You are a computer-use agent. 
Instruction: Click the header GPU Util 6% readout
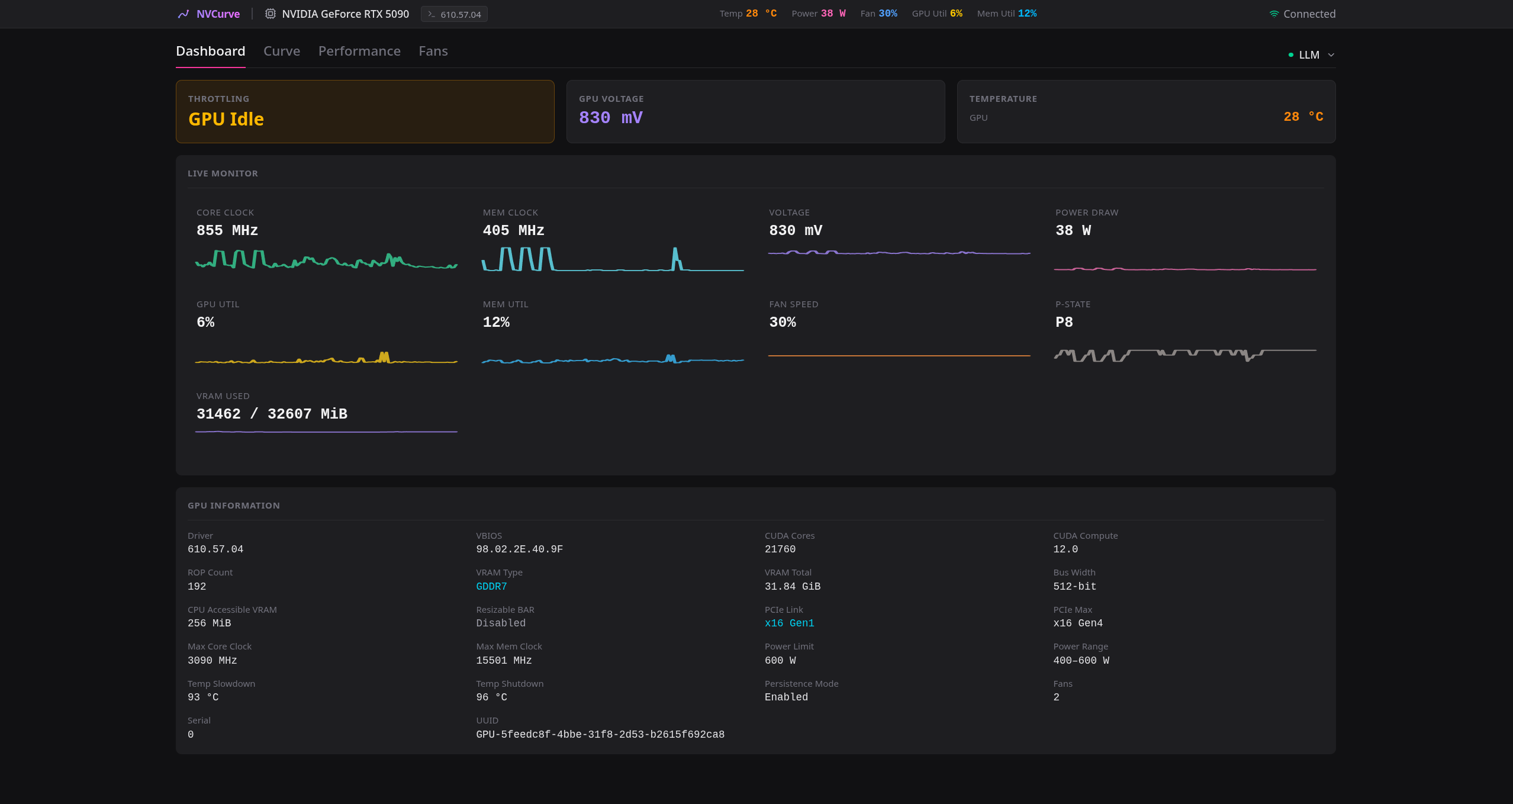tap(937, 14)
